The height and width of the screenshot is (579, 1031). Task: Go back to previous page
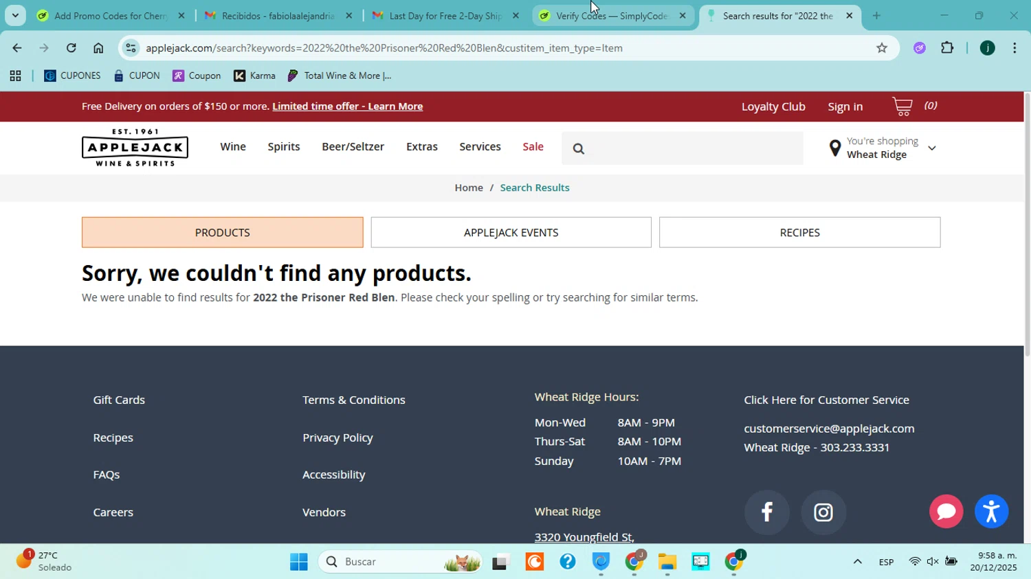tap(16, 48)
